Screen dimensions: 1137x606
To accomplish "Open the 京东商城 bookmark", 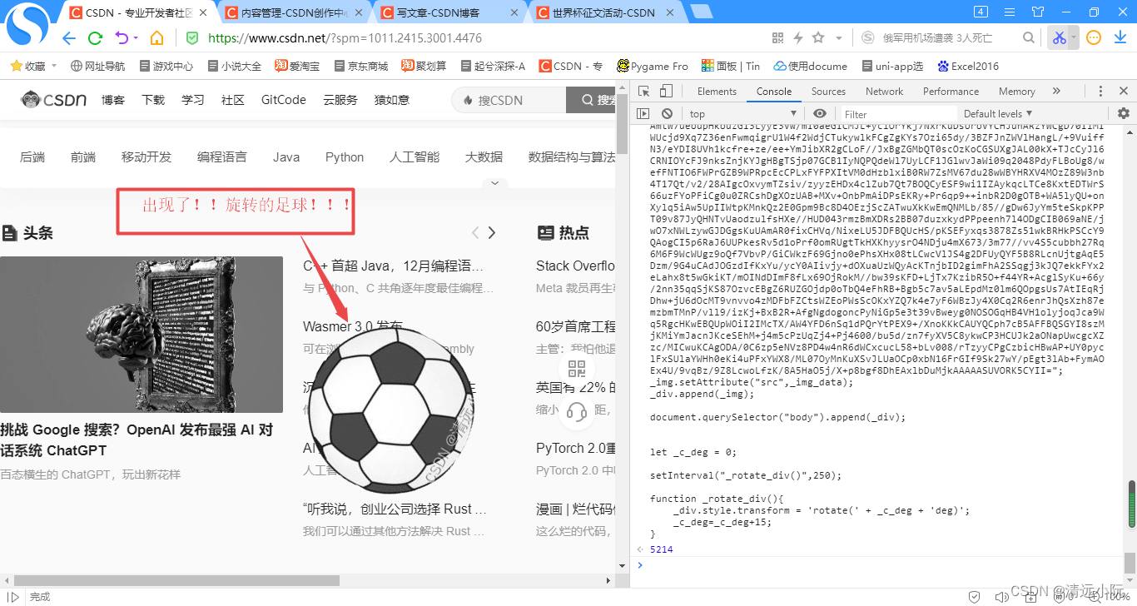I will (360, 67).
